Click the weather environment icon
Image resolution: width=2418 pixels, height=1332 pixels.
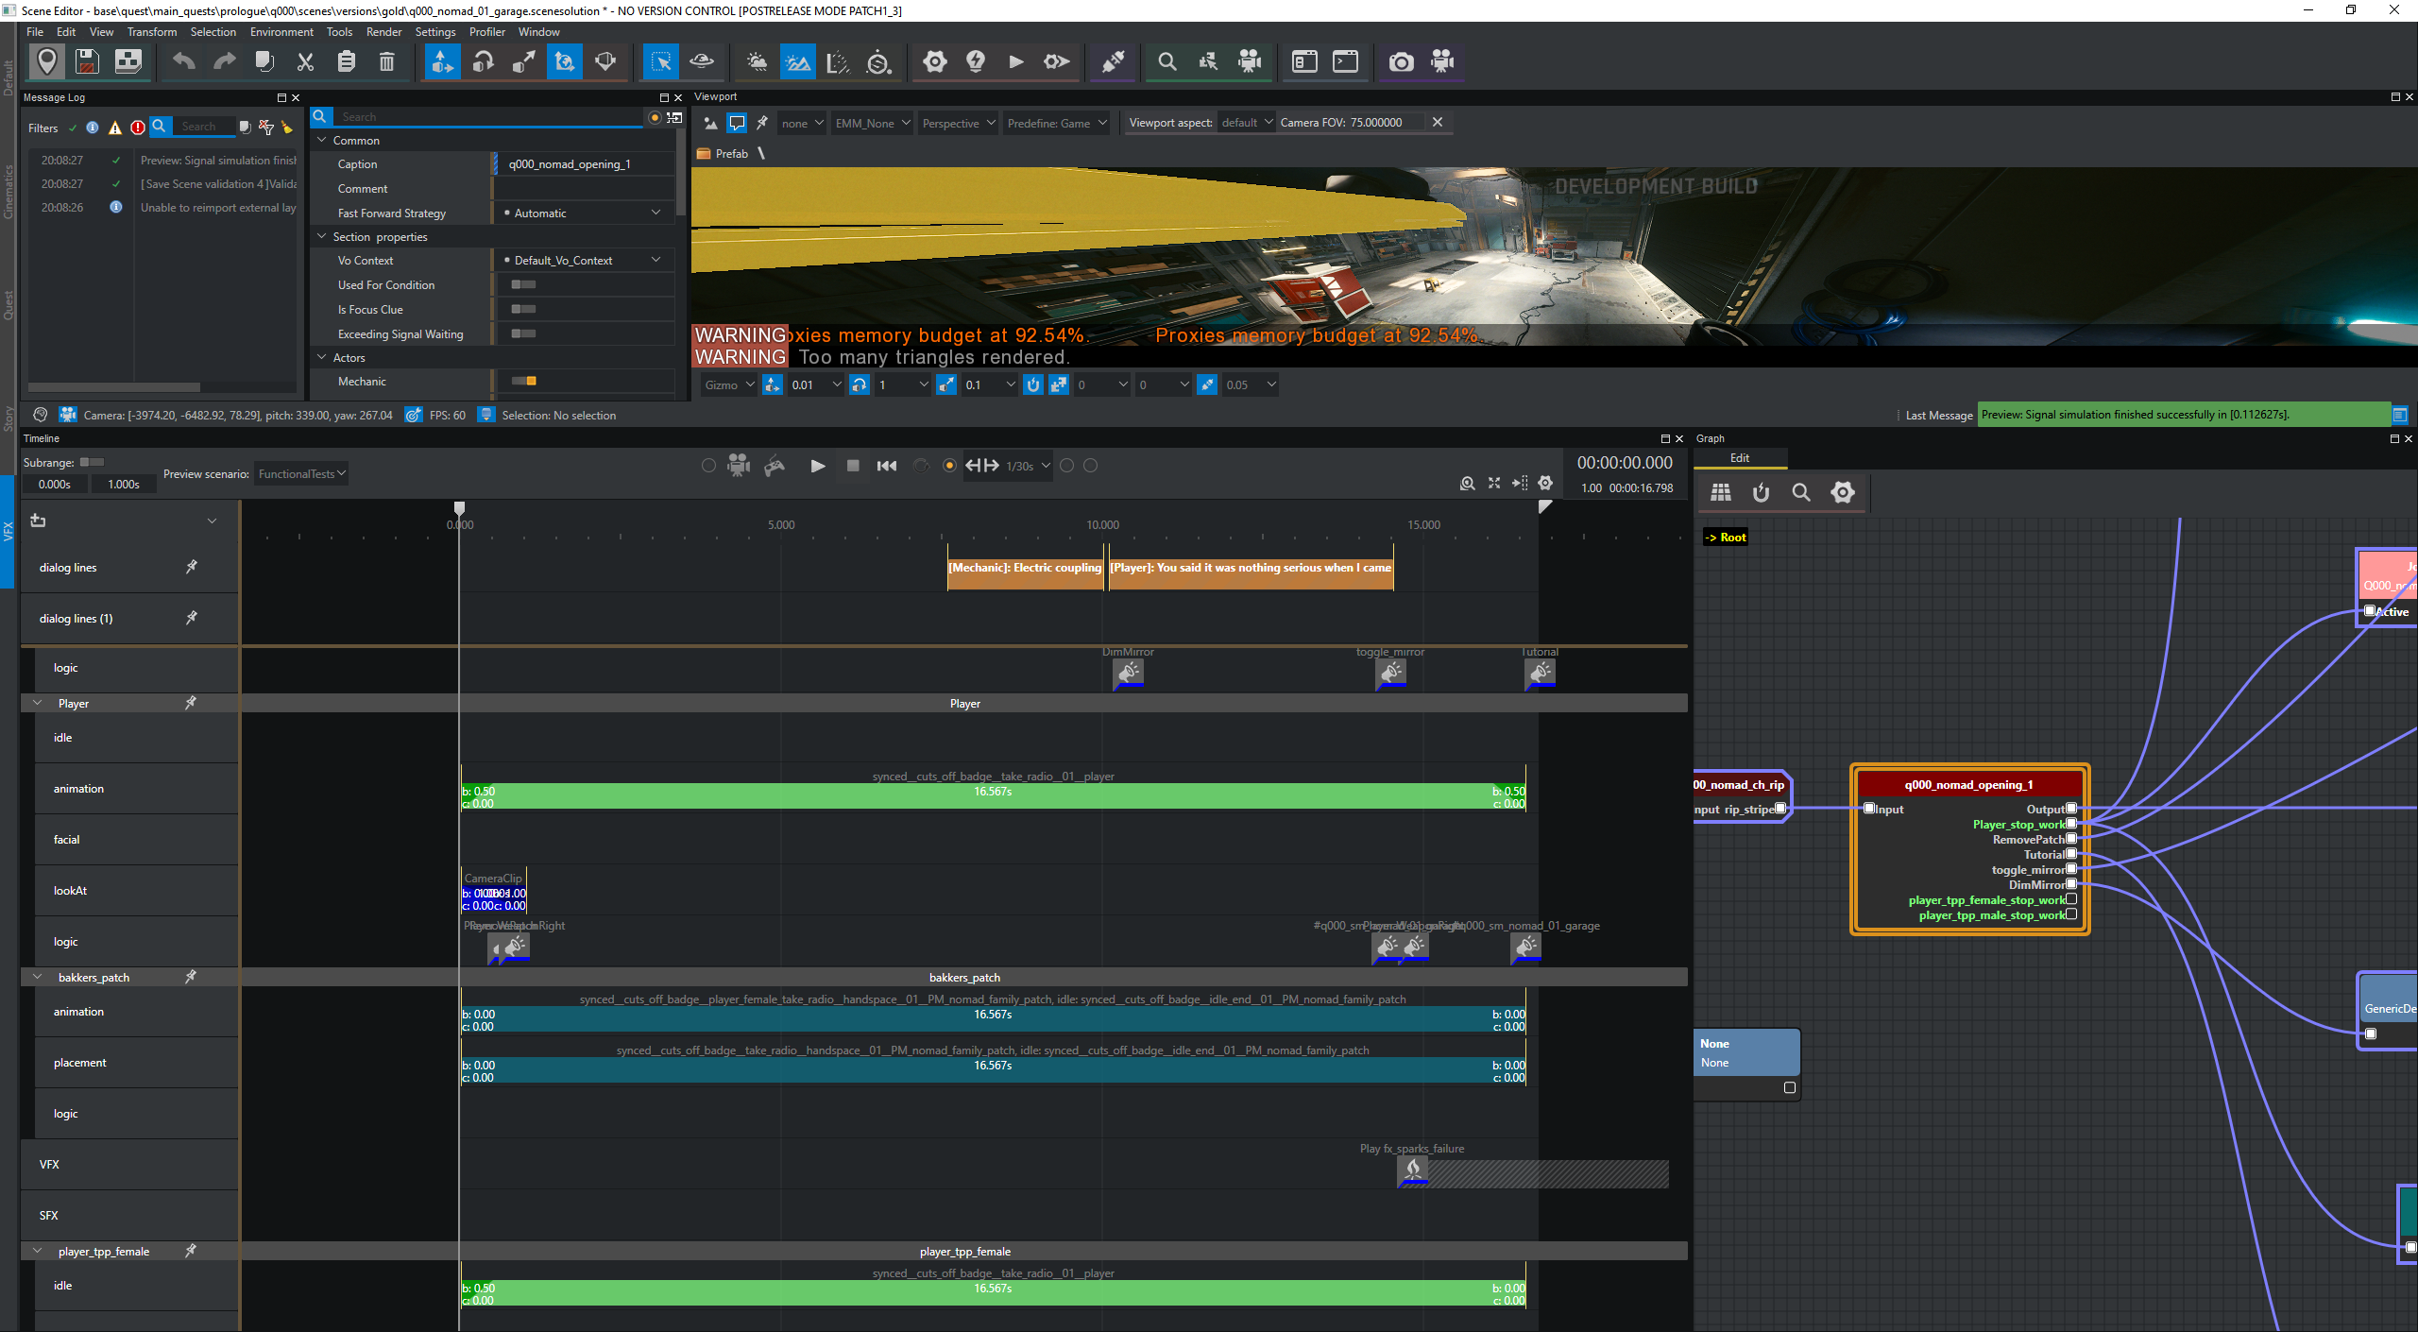(757, 62)
